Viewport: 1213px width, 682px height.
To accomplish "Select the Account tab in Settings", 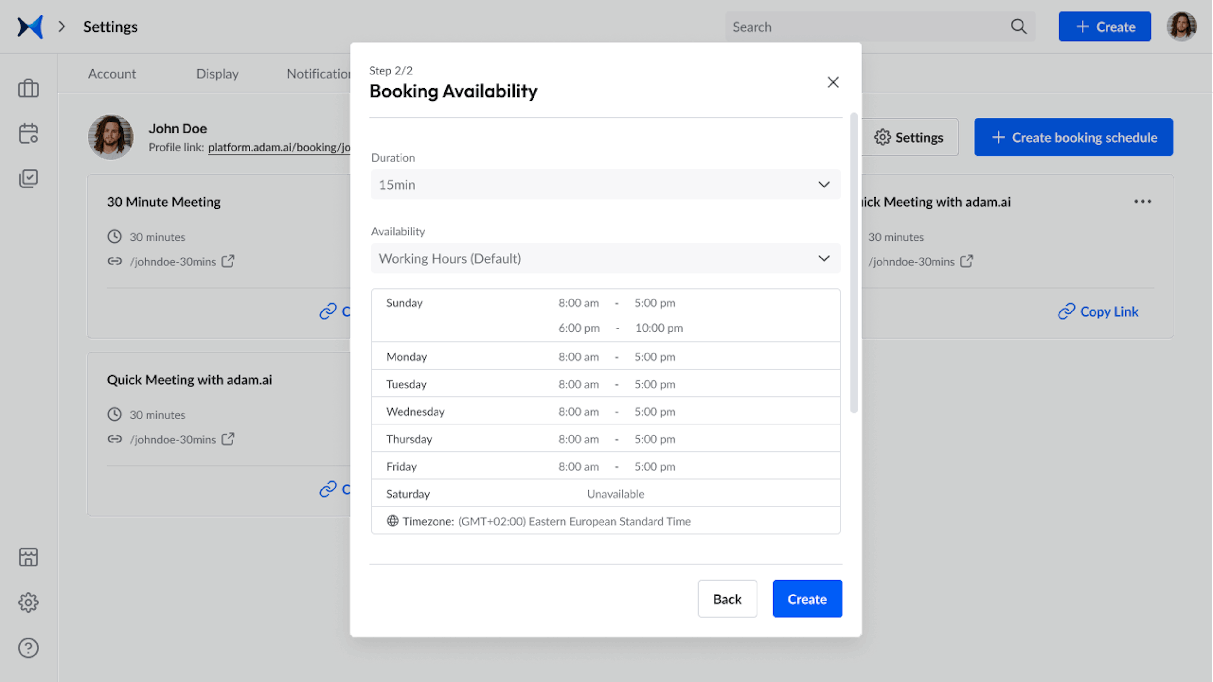I will 112,73.
